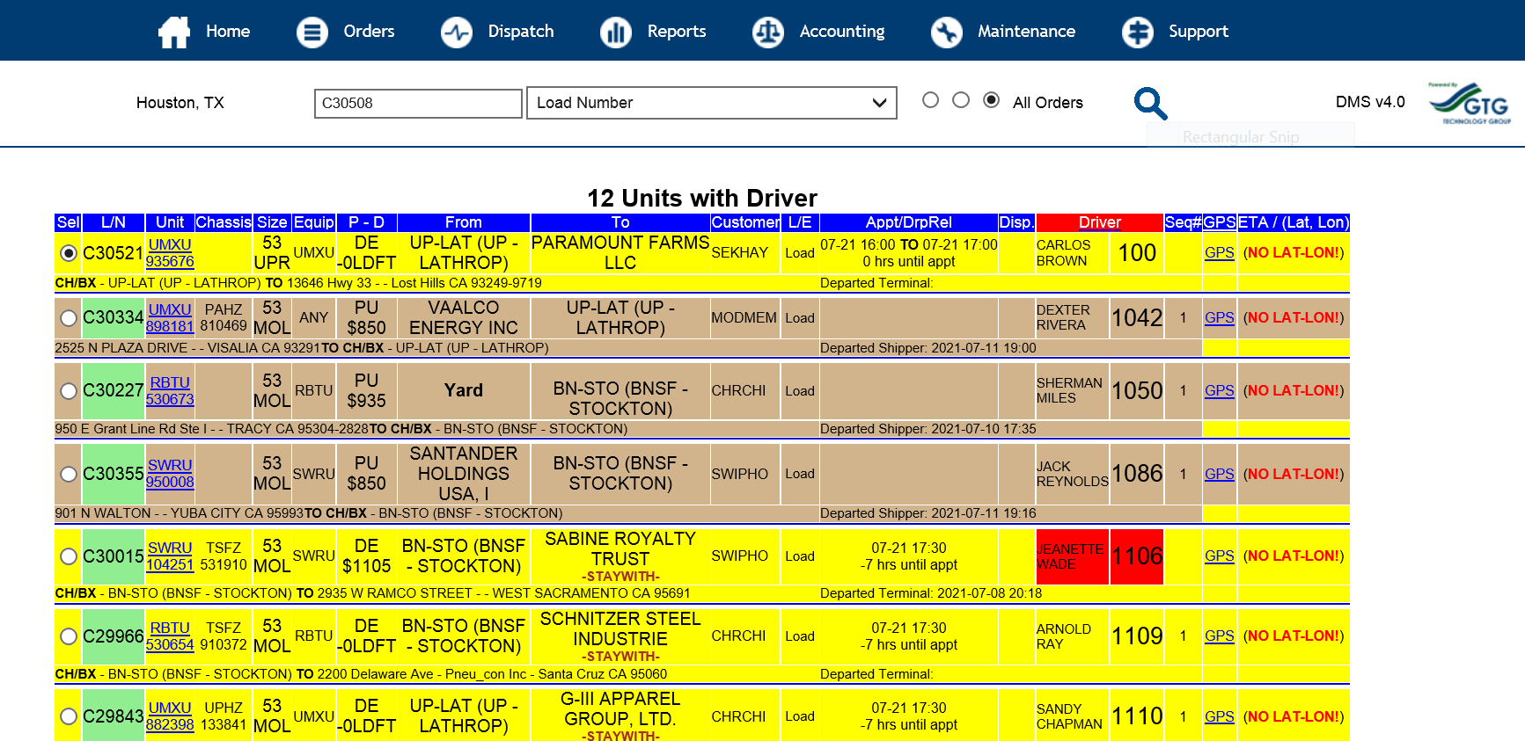Open GPS link for Sherman Miles row
Image resolution: width=1525 pixels, height=741 pixels.
(1220, 391)
